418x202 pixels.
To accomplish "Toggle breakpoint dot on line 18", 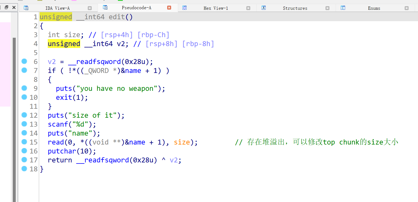I will tap(24, 169).
